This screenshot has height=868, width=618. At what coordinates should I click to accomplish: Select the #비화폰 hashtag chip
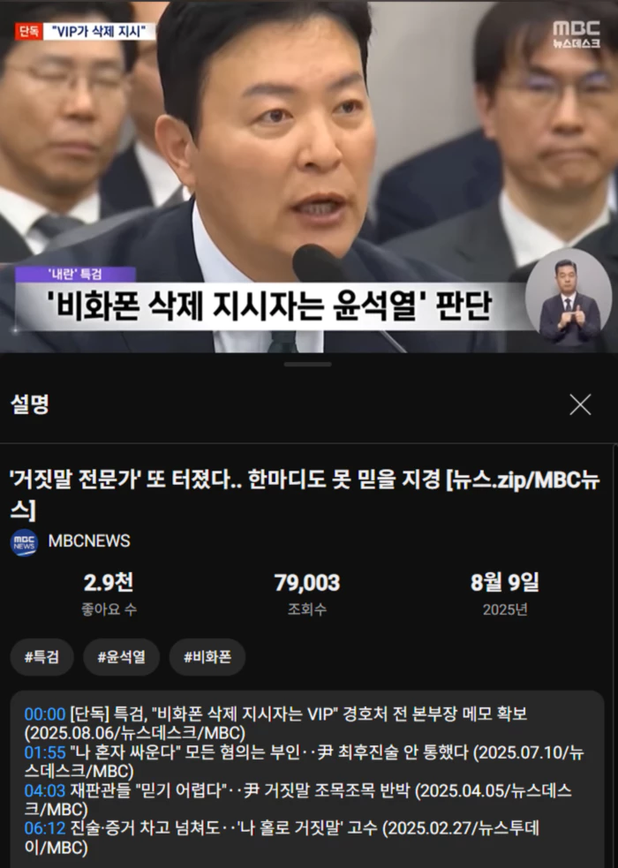pyautogui.click(x=207, y=657)
